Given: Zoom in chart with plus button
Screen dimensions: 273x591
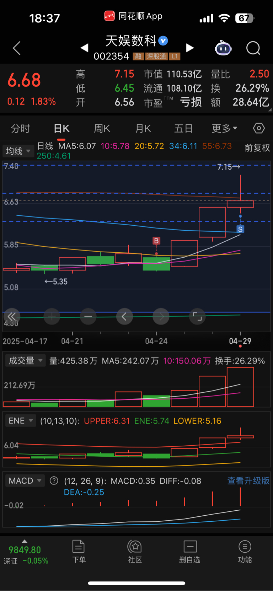Looking at the screenshot, I should tap(52, 316).
